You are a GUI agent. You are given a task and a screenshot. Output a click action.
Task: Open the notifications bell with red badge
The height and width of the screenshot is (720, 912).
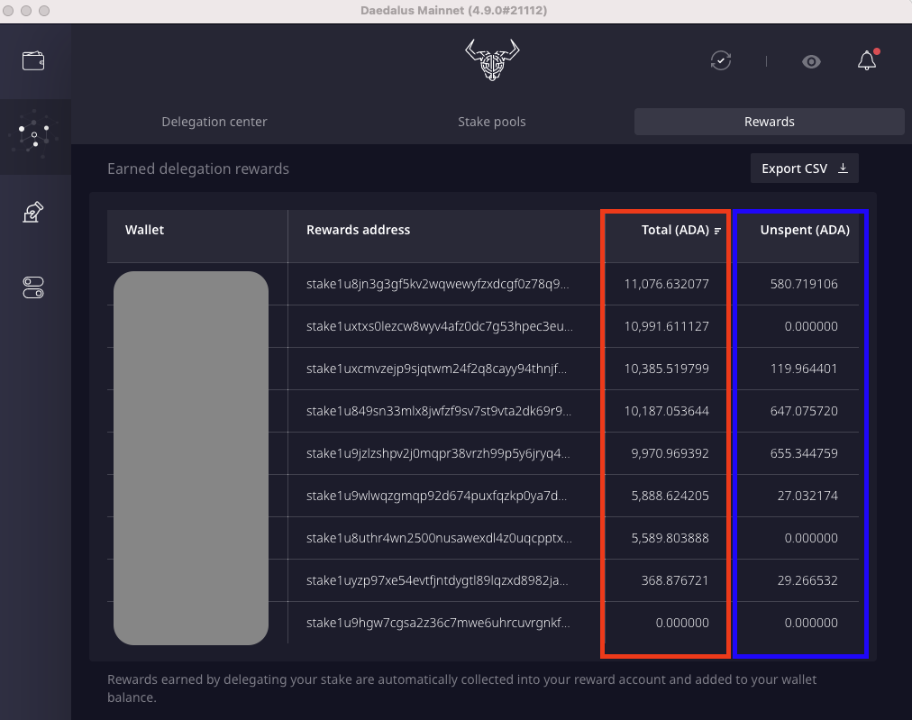pos(866,60)
